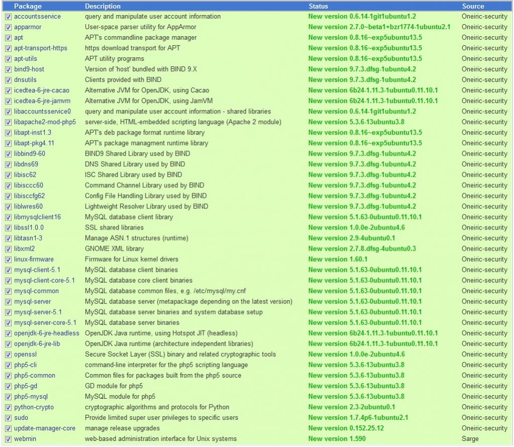The image size is (514, 447).
Task: Click the Source column header
Action: 473,6
